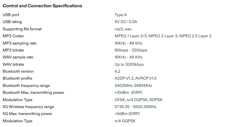Select the 80kbps - 320kbps bitrate value
The image size is (243, 127).
131,50
